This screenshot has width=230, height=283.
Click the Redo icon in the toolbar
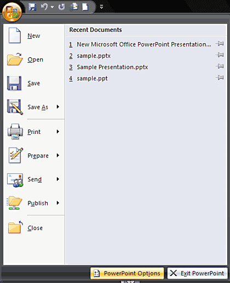click(61, 7)
